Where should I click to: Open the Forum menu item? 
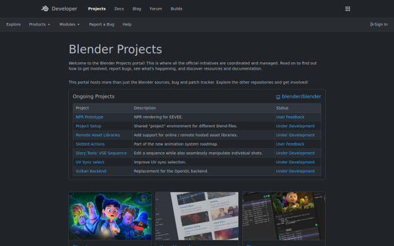click(x=156, y=9)
